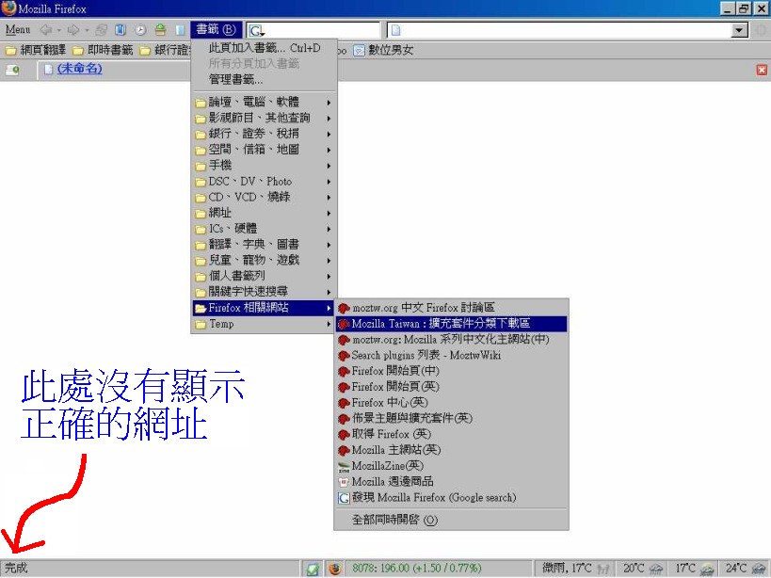Click the Firefox globe status bar icon
Screen dimensions: 771x578
pyautogui.click(x=335, y=569)
